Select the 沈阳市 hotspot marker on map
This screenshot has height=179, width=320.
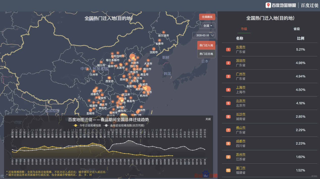tap(154, 49)
